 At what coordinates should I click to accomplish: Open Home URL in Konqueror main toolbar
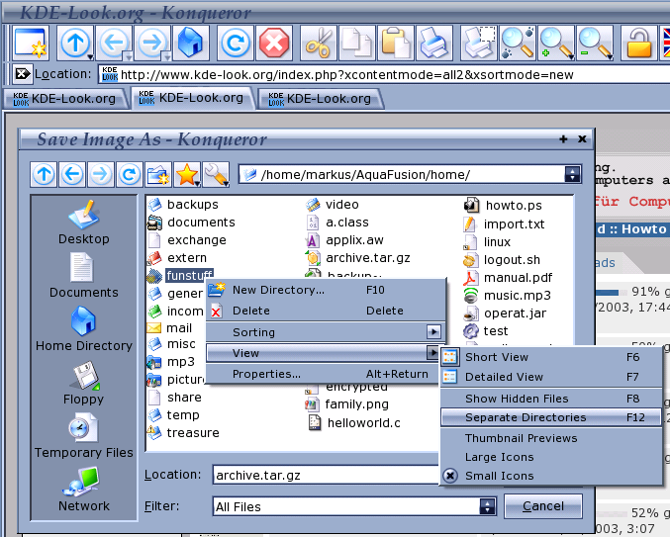point(191,43)
